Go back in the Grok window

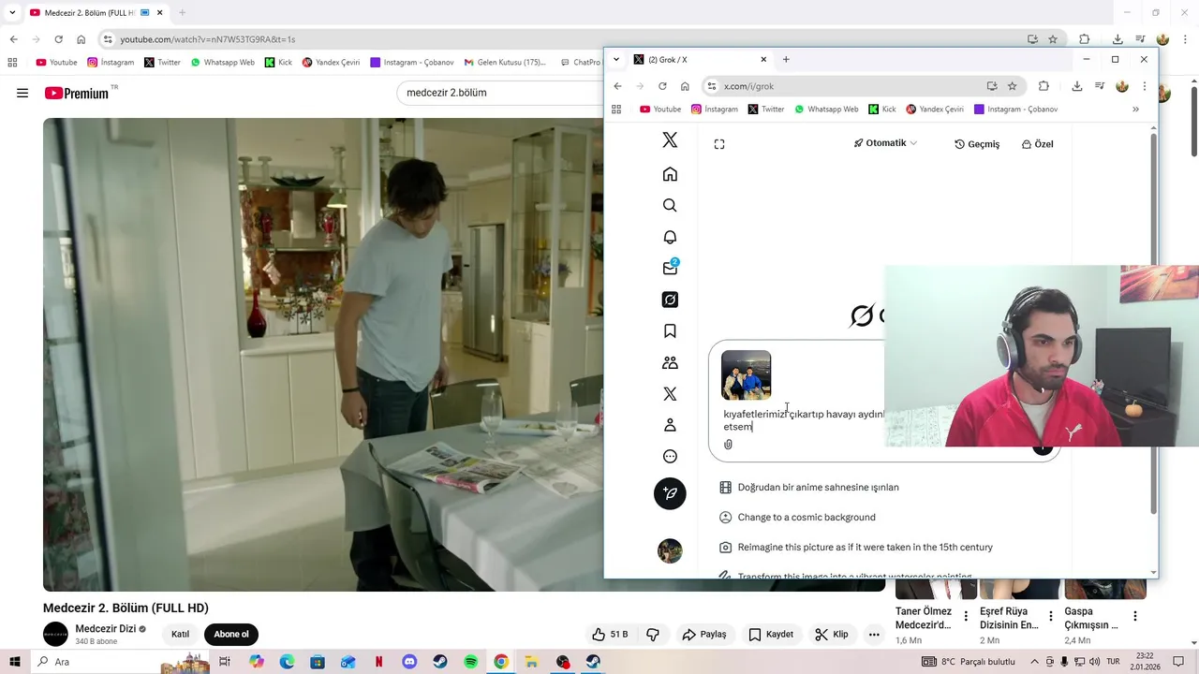617,86
